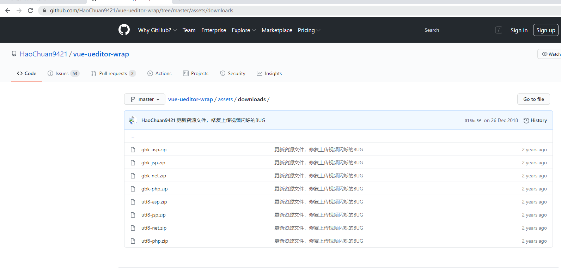Go to the Actions tab

pos(159,73)
